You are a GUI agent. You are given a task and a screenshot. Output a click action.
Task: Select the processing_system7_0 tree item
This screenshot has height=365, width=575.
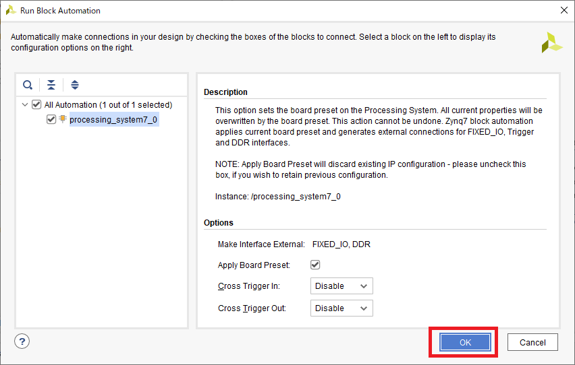(114, 120)
